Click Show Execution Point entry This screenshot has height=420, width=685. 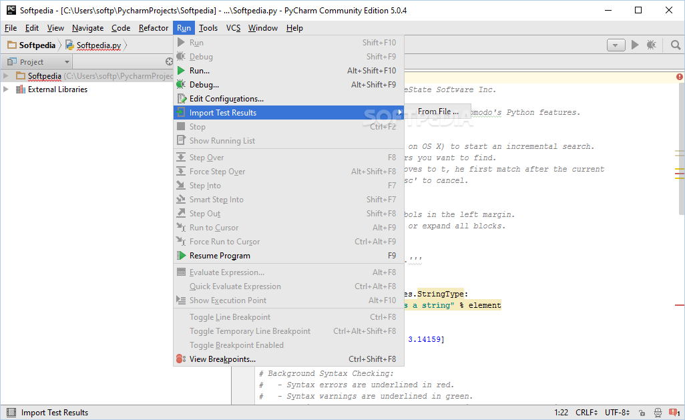pyautogui.click(x=288, y=300)
